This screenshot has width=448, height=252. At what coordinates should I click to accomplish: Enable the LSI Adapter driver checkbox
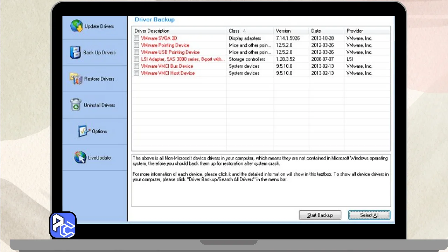(136, 59)
